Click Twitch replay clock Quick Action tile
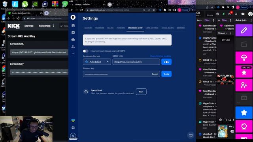Screen dimensions: 253x142 244,126
